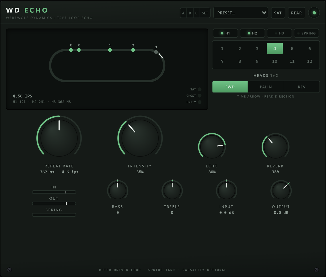Image resolution: width=326 pixels, height=277 pixels.
Task: Switch read direction to PALIN
Action: coord(266,87)
